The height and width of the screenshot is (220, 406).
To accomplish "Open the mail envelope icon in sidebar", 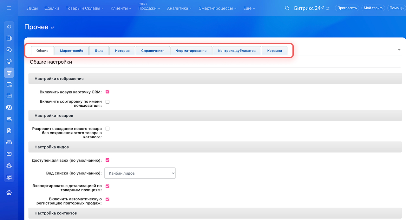I will (9, 154).
